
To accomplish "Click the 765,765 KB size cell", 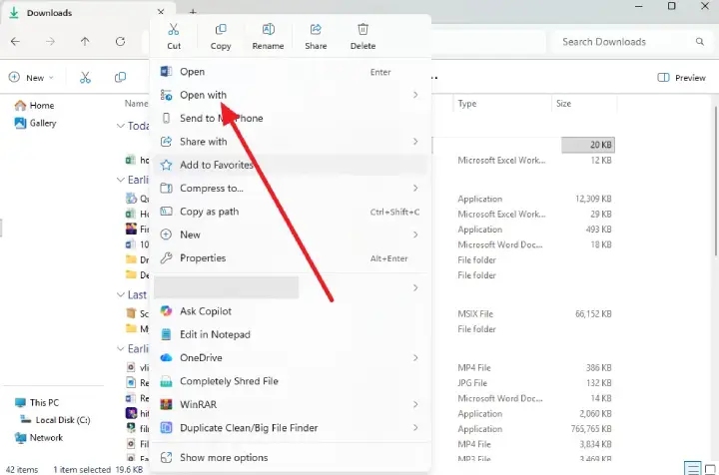I will pyautogui.click(x=591, y=429).
